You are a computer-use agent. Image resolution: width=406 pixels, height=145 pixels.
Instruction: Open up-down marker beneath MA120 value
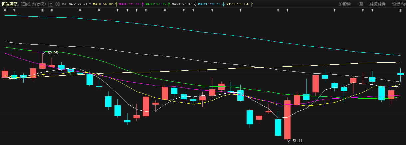pos(212,10)
